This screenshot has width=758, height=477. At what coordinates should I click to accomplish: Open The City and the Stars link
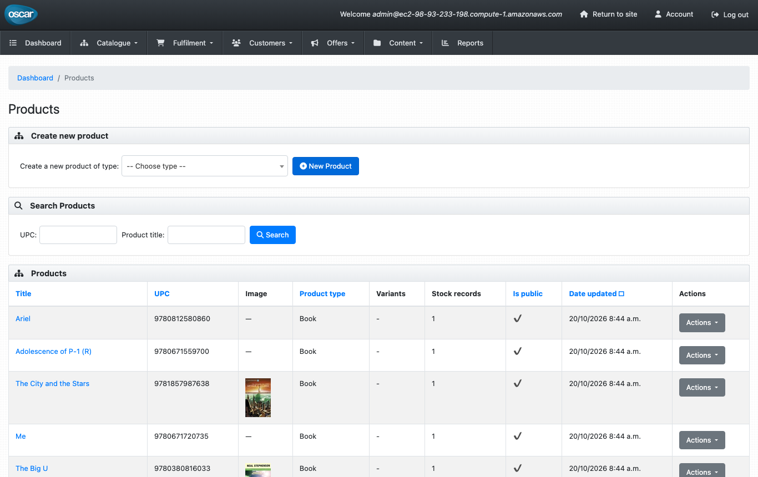coord(52,384)
